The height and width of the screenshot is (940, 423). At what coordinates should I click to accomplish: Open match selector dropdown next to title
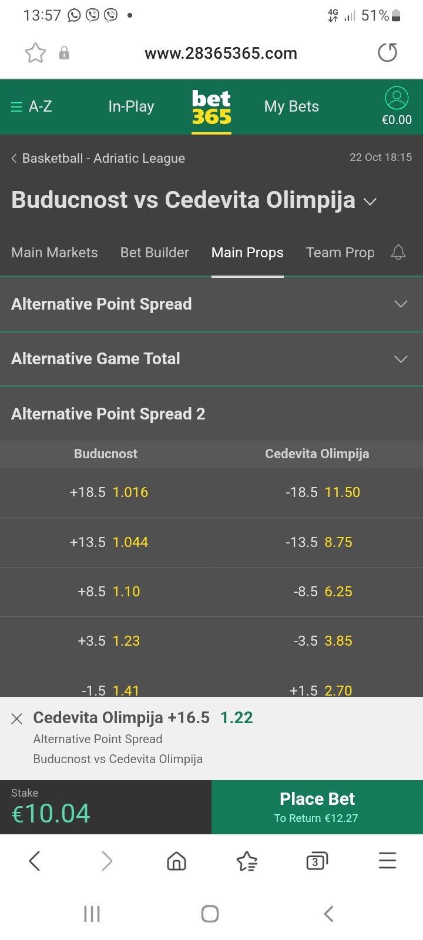tap(370, 202)
